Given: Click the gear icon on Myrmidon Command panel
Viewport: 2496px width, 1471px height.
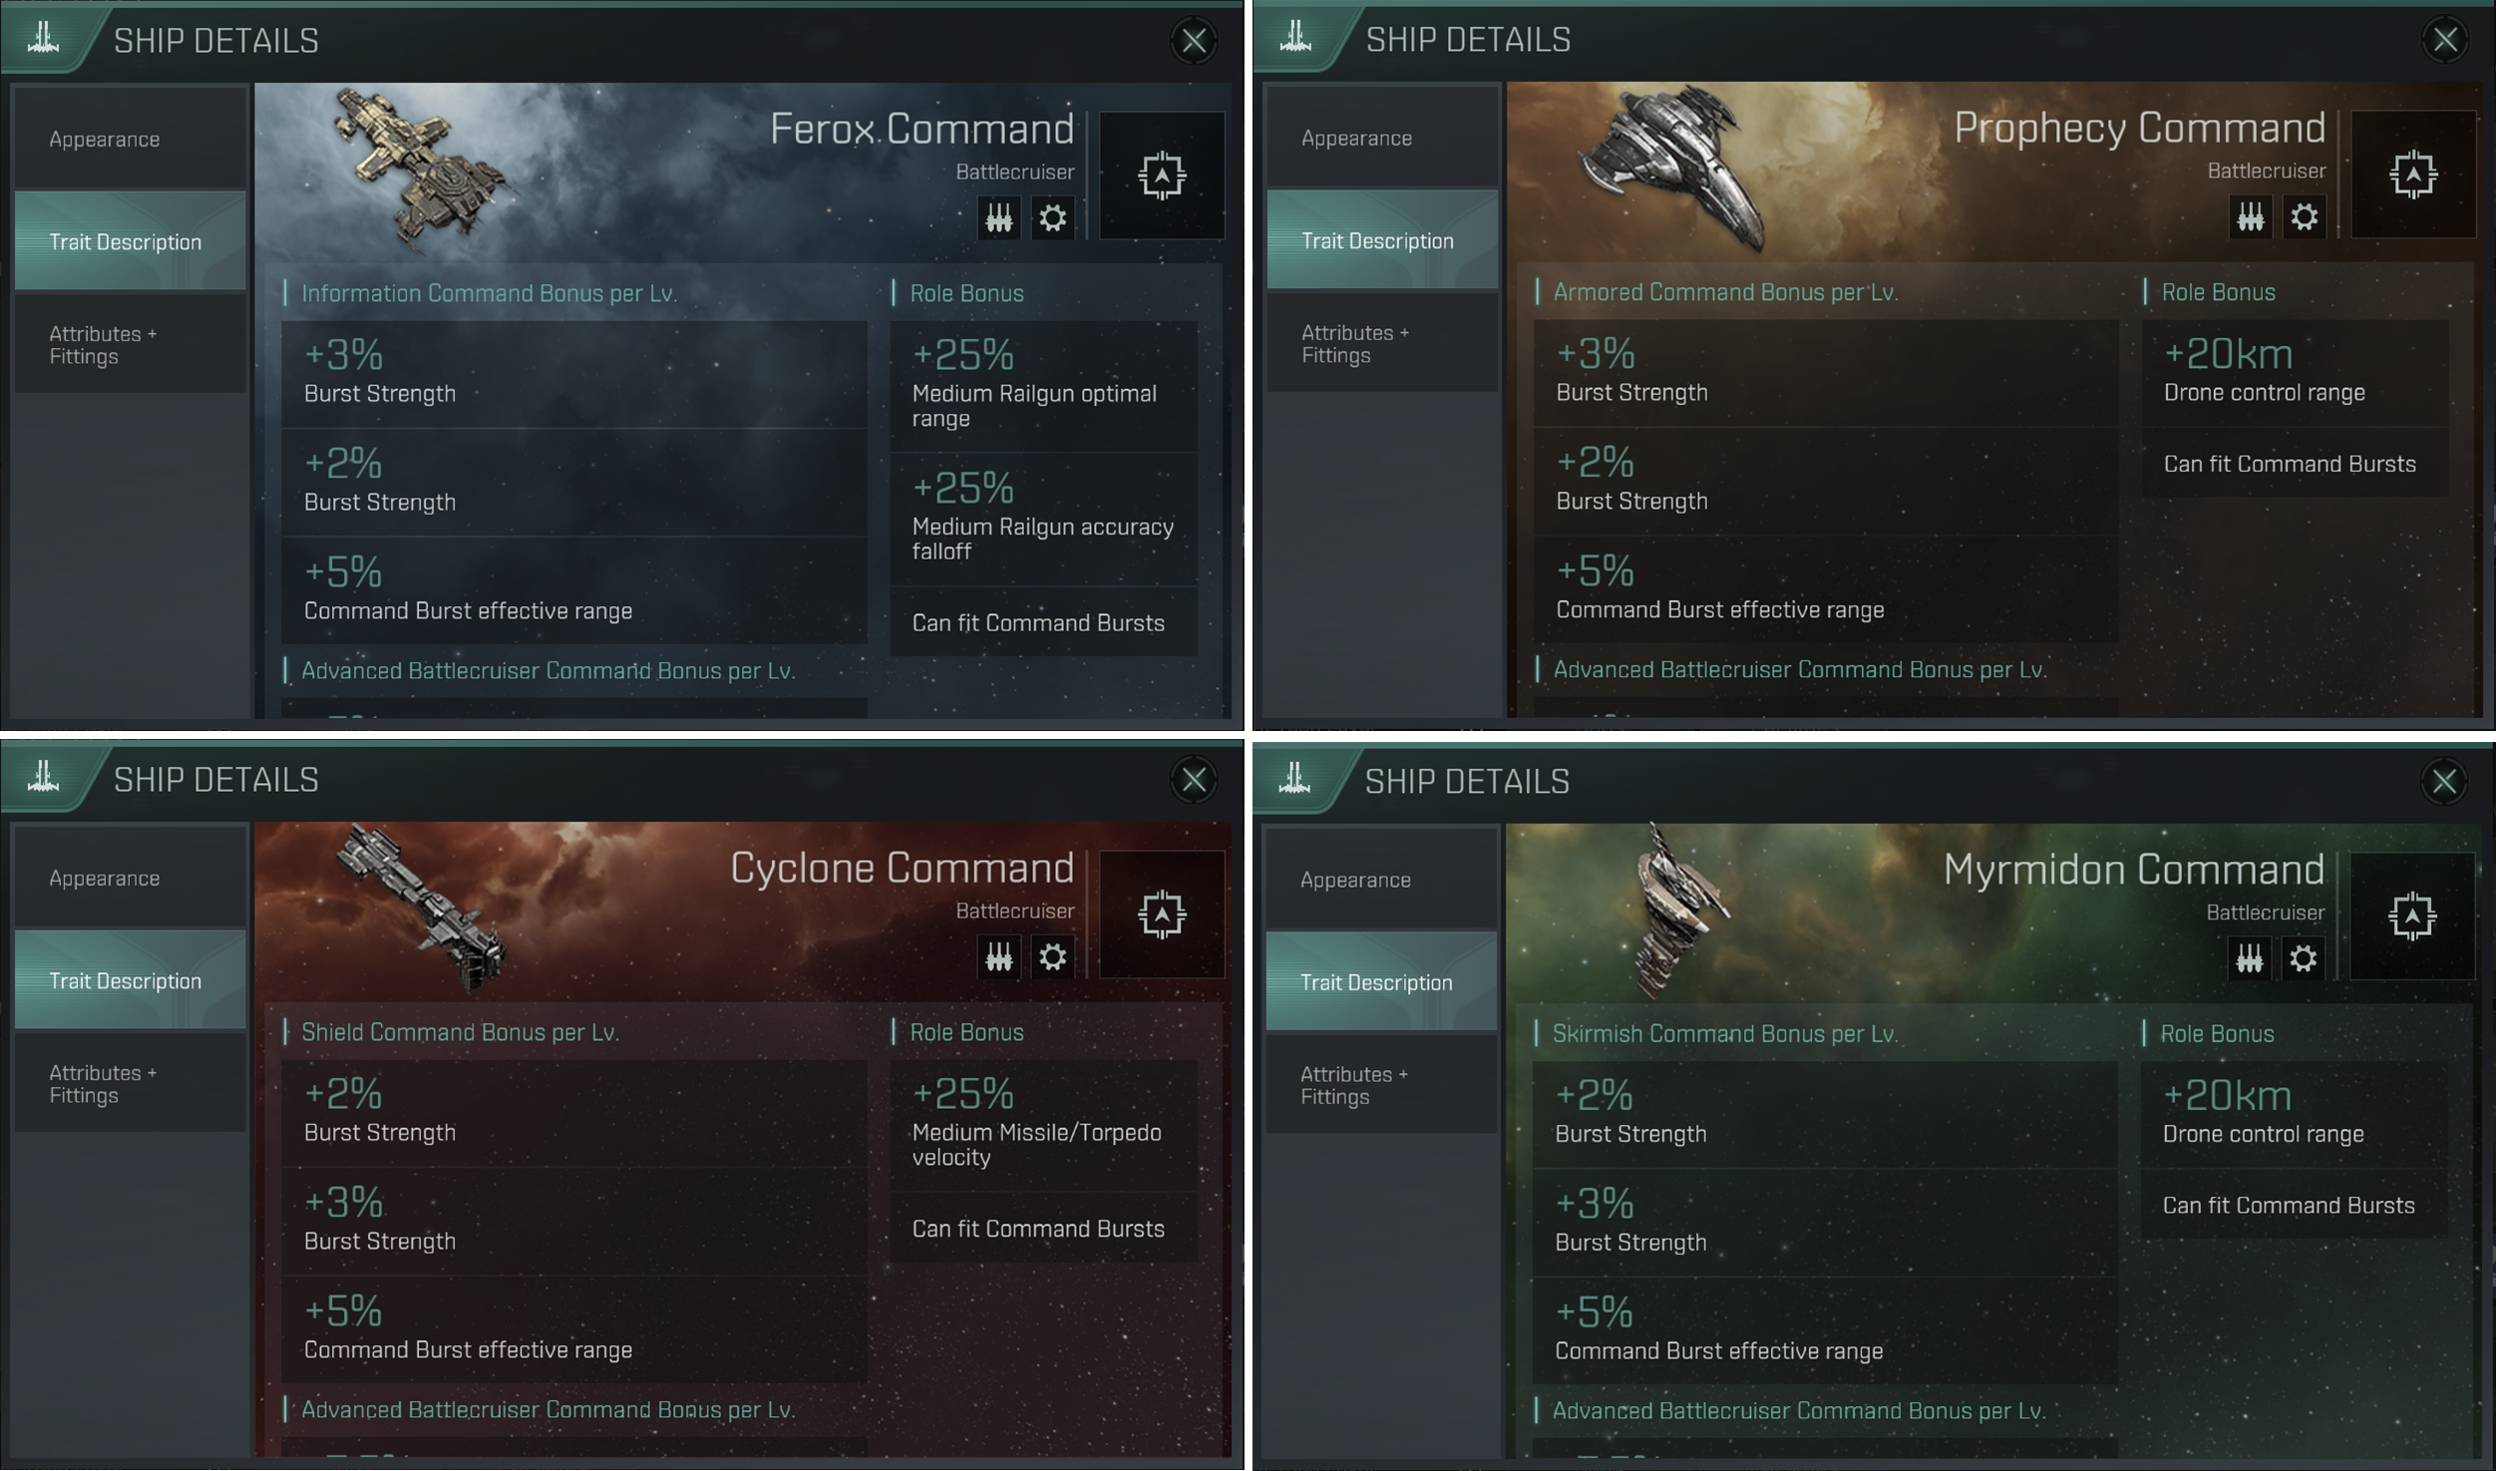Looking at the screenshot, I should 2303,958.
